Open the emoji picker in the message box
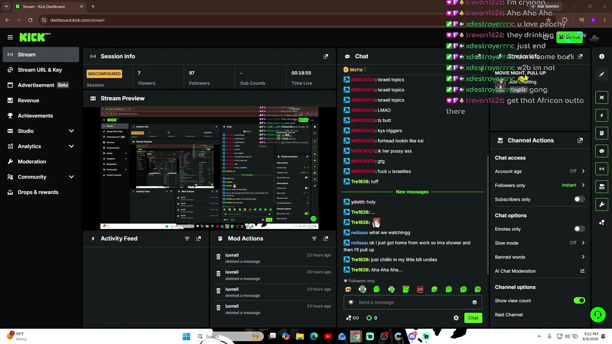The height and width of the screenshot is (344, 612). [474, 302]
